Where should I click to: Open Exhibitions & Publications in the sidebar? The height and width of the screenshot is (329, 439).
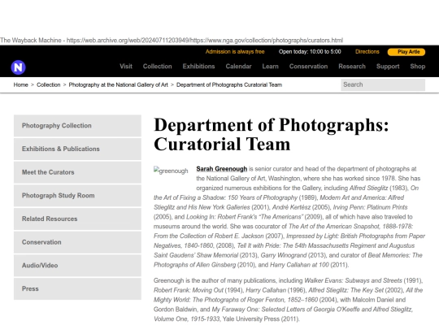[77, 149]
